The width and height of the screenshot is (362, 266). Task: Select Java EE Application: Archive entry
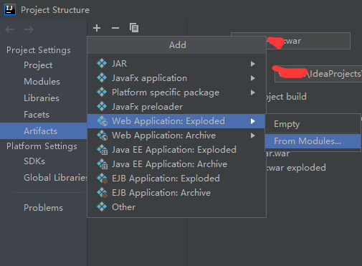click(x=176, y=164)
